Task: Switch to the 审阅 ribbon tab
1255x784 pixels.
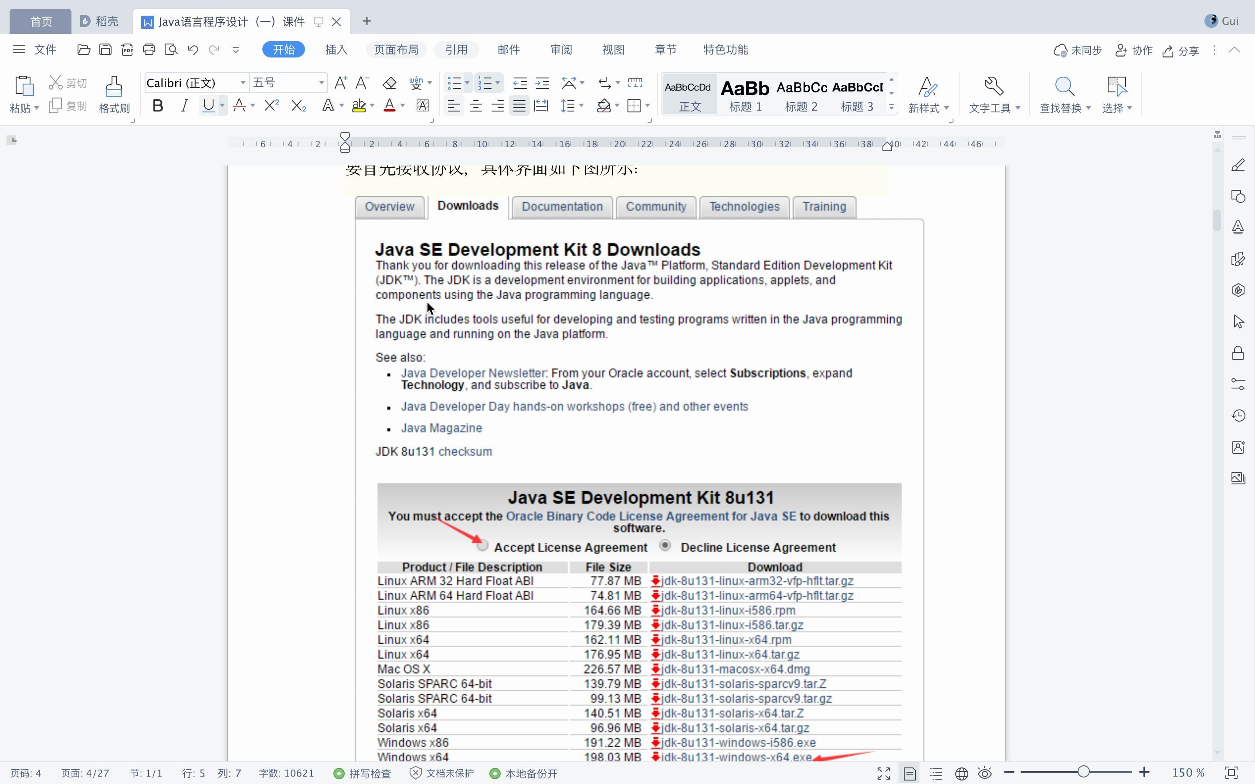Action: pos(561,50)
